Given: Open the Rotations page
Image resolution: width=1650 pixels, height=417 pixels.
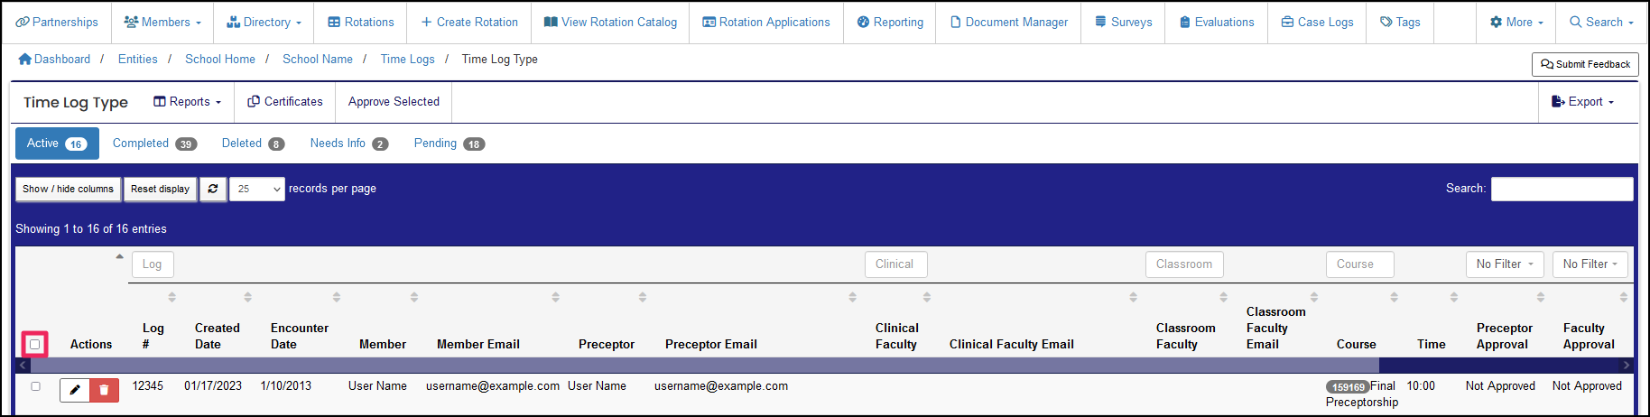Looking at the screenshot, I should tap(360, 22).
